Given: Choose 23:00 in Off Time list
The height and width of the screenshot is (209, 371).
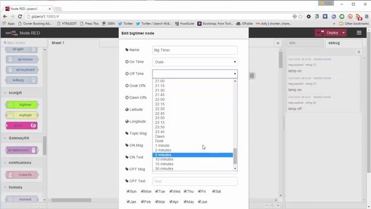Looking at the screenshot, I should [192, 118].
